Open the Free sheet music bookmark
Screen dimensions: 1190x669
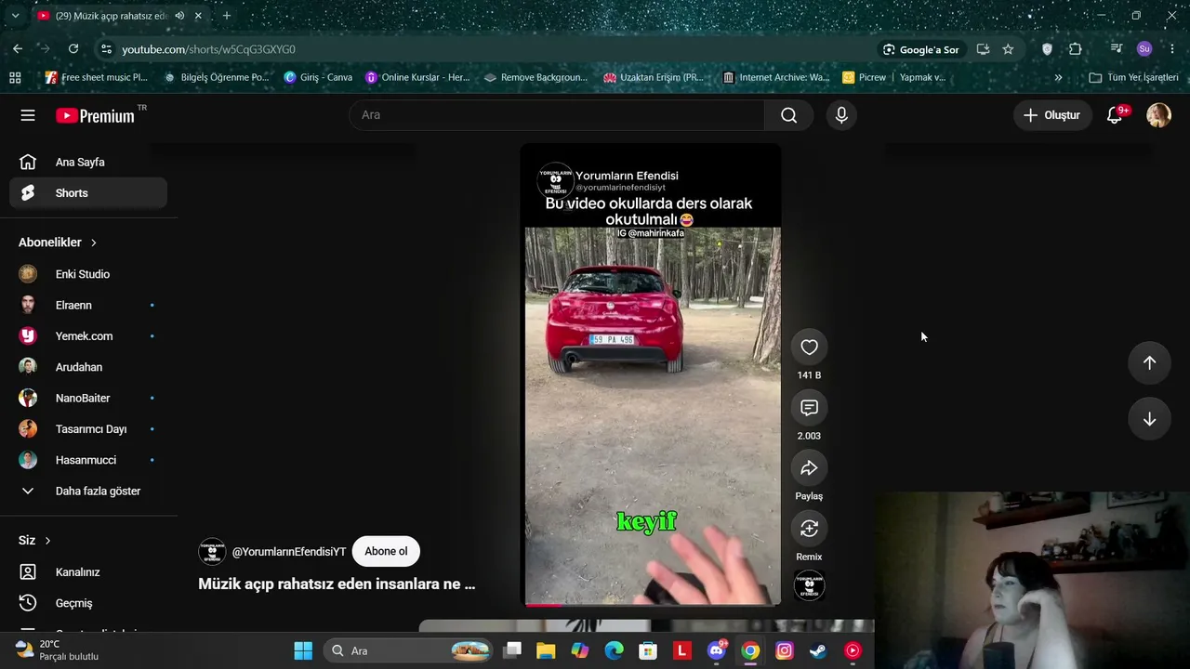pos(97,78)
